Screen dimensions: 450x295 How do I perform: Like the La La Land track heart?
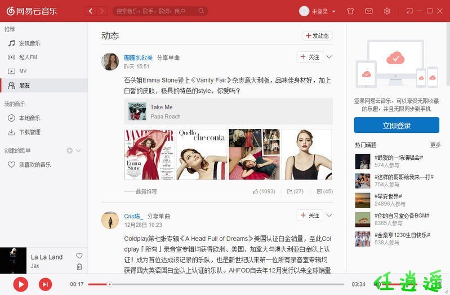point(79,256)
